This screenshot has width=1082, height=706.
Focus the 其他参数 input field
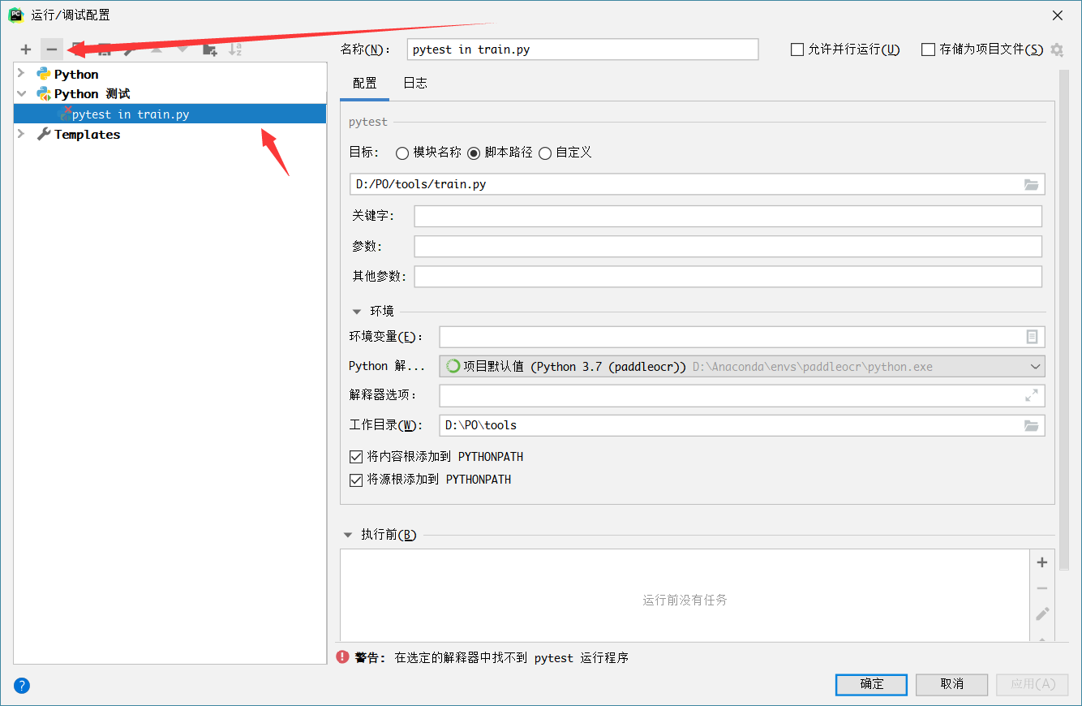click(728, 276)
